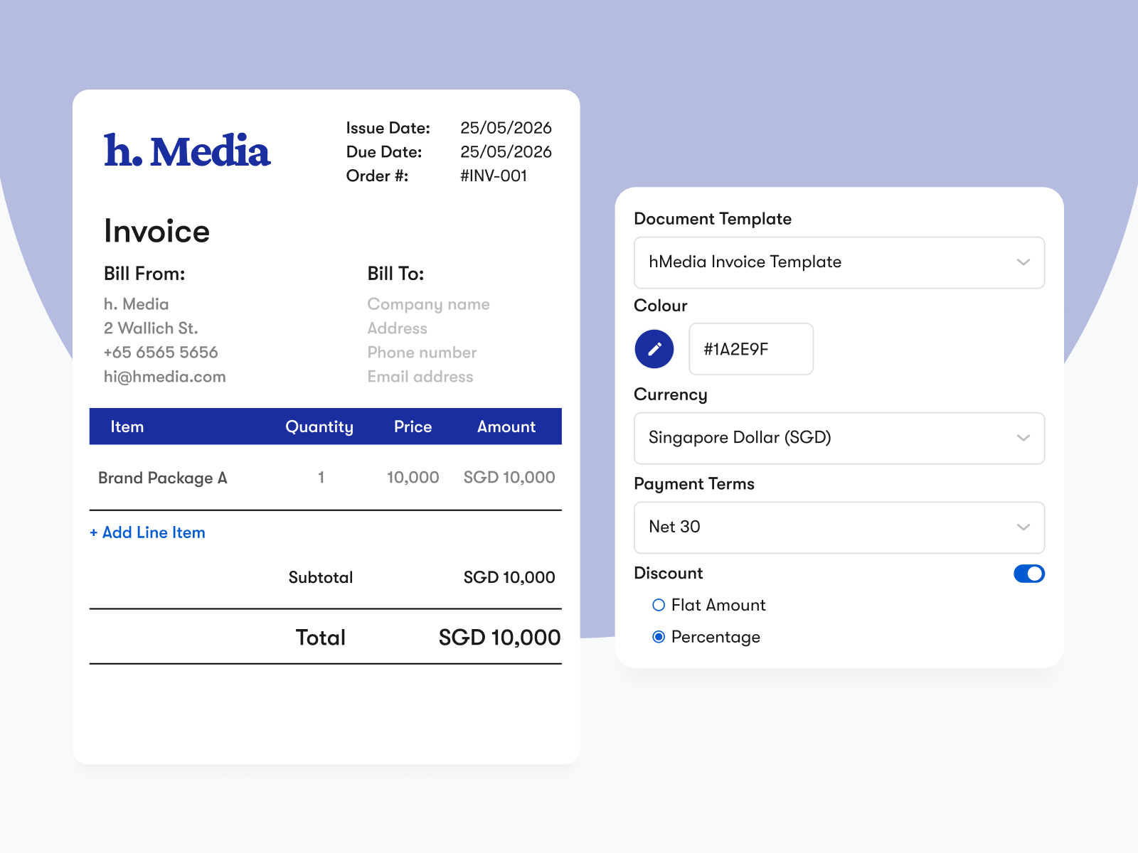Select the Percentage radio option
1138x853 pixels.
tap(659, 637)
